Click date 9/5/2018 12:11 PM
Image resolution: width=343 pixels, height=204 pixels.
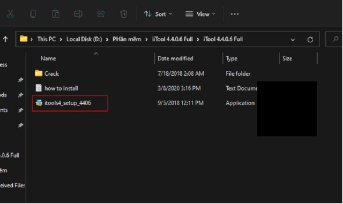(x=181, y=103)
